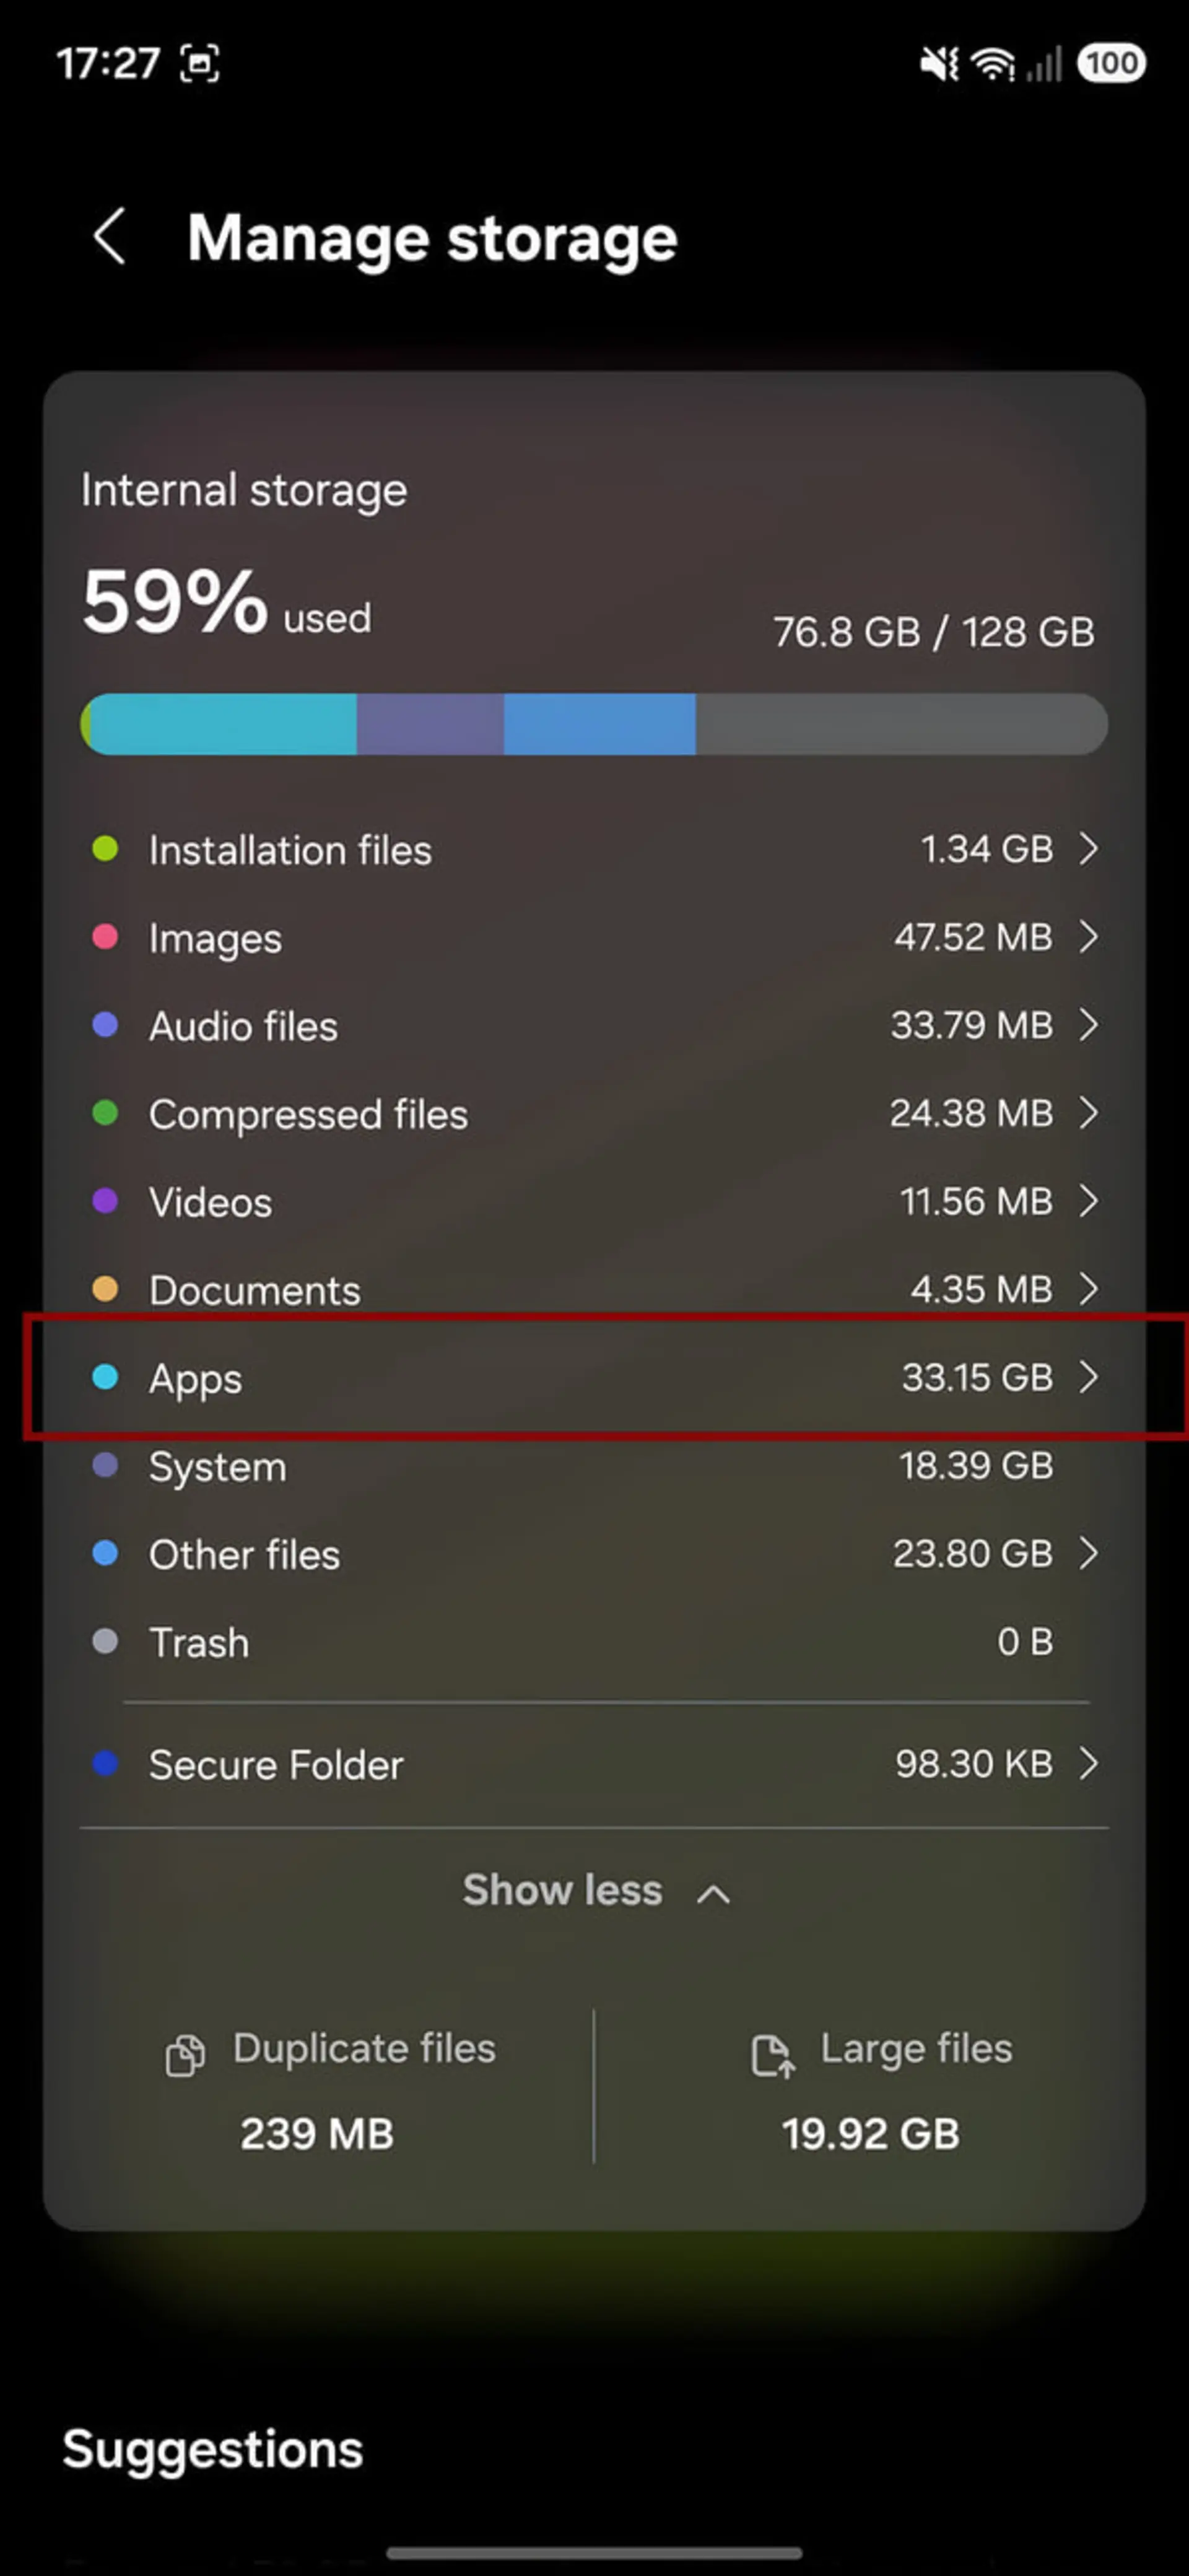Tap the cellular signal strength icon
The width and height of the screenshot is (1189, 2576).
pos(1044,64)
